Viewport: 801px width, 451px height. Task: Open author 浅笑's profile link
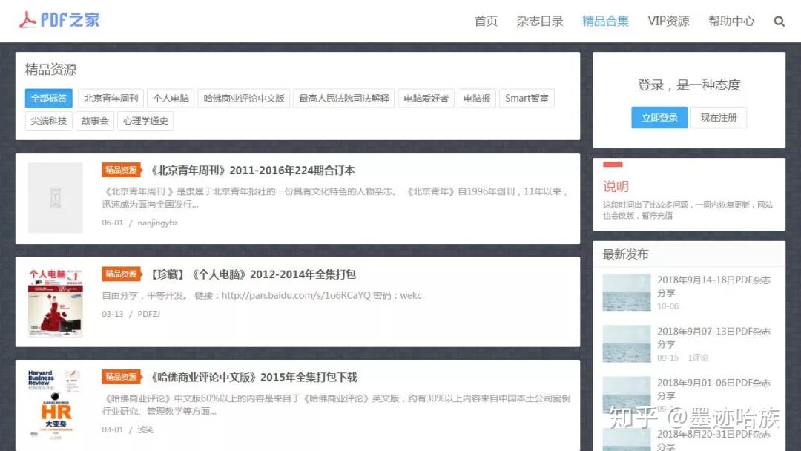click(145, 429)
